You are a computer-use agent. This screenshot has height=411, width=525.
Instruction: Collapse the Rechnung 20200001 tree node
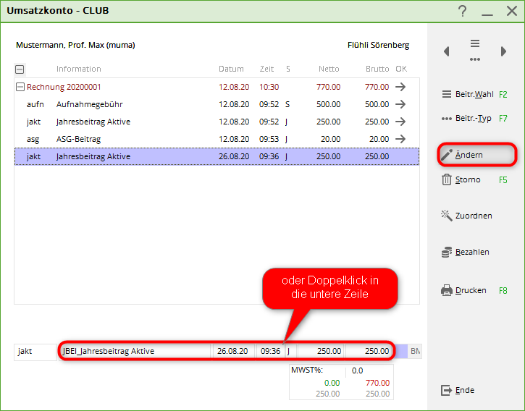coord(20,87)
